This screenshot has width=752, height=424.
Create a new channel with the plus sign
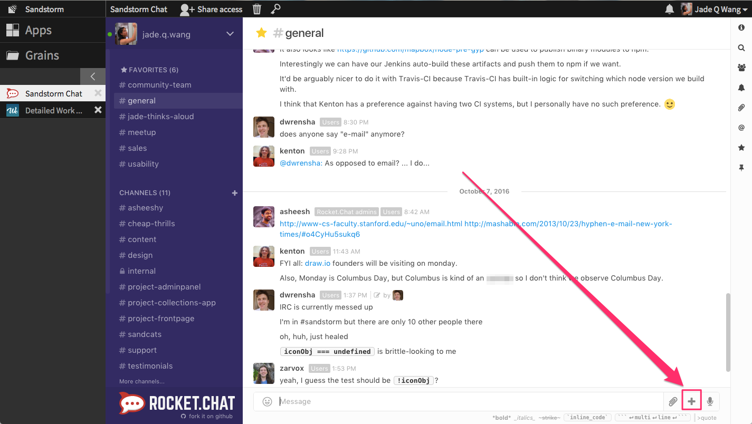(234, 192)
